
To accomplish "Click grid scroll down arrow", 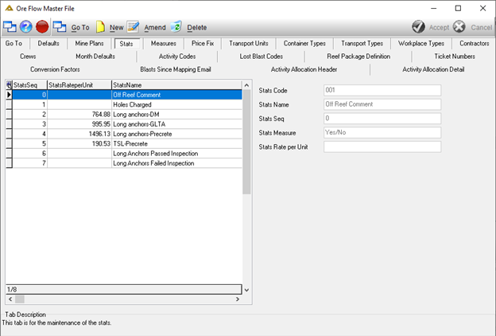I will (246, 290).
